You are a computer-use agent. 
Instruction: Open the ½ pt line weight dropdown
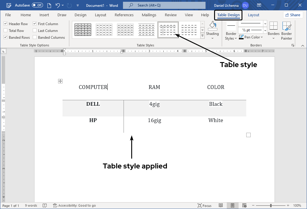[x=265, y=30]
